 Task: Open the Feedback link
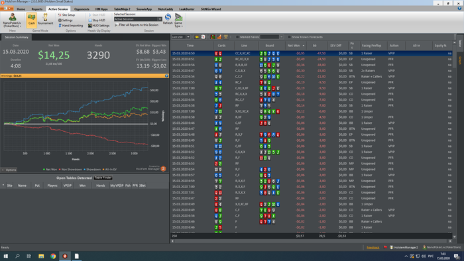[x=373, y=247]
